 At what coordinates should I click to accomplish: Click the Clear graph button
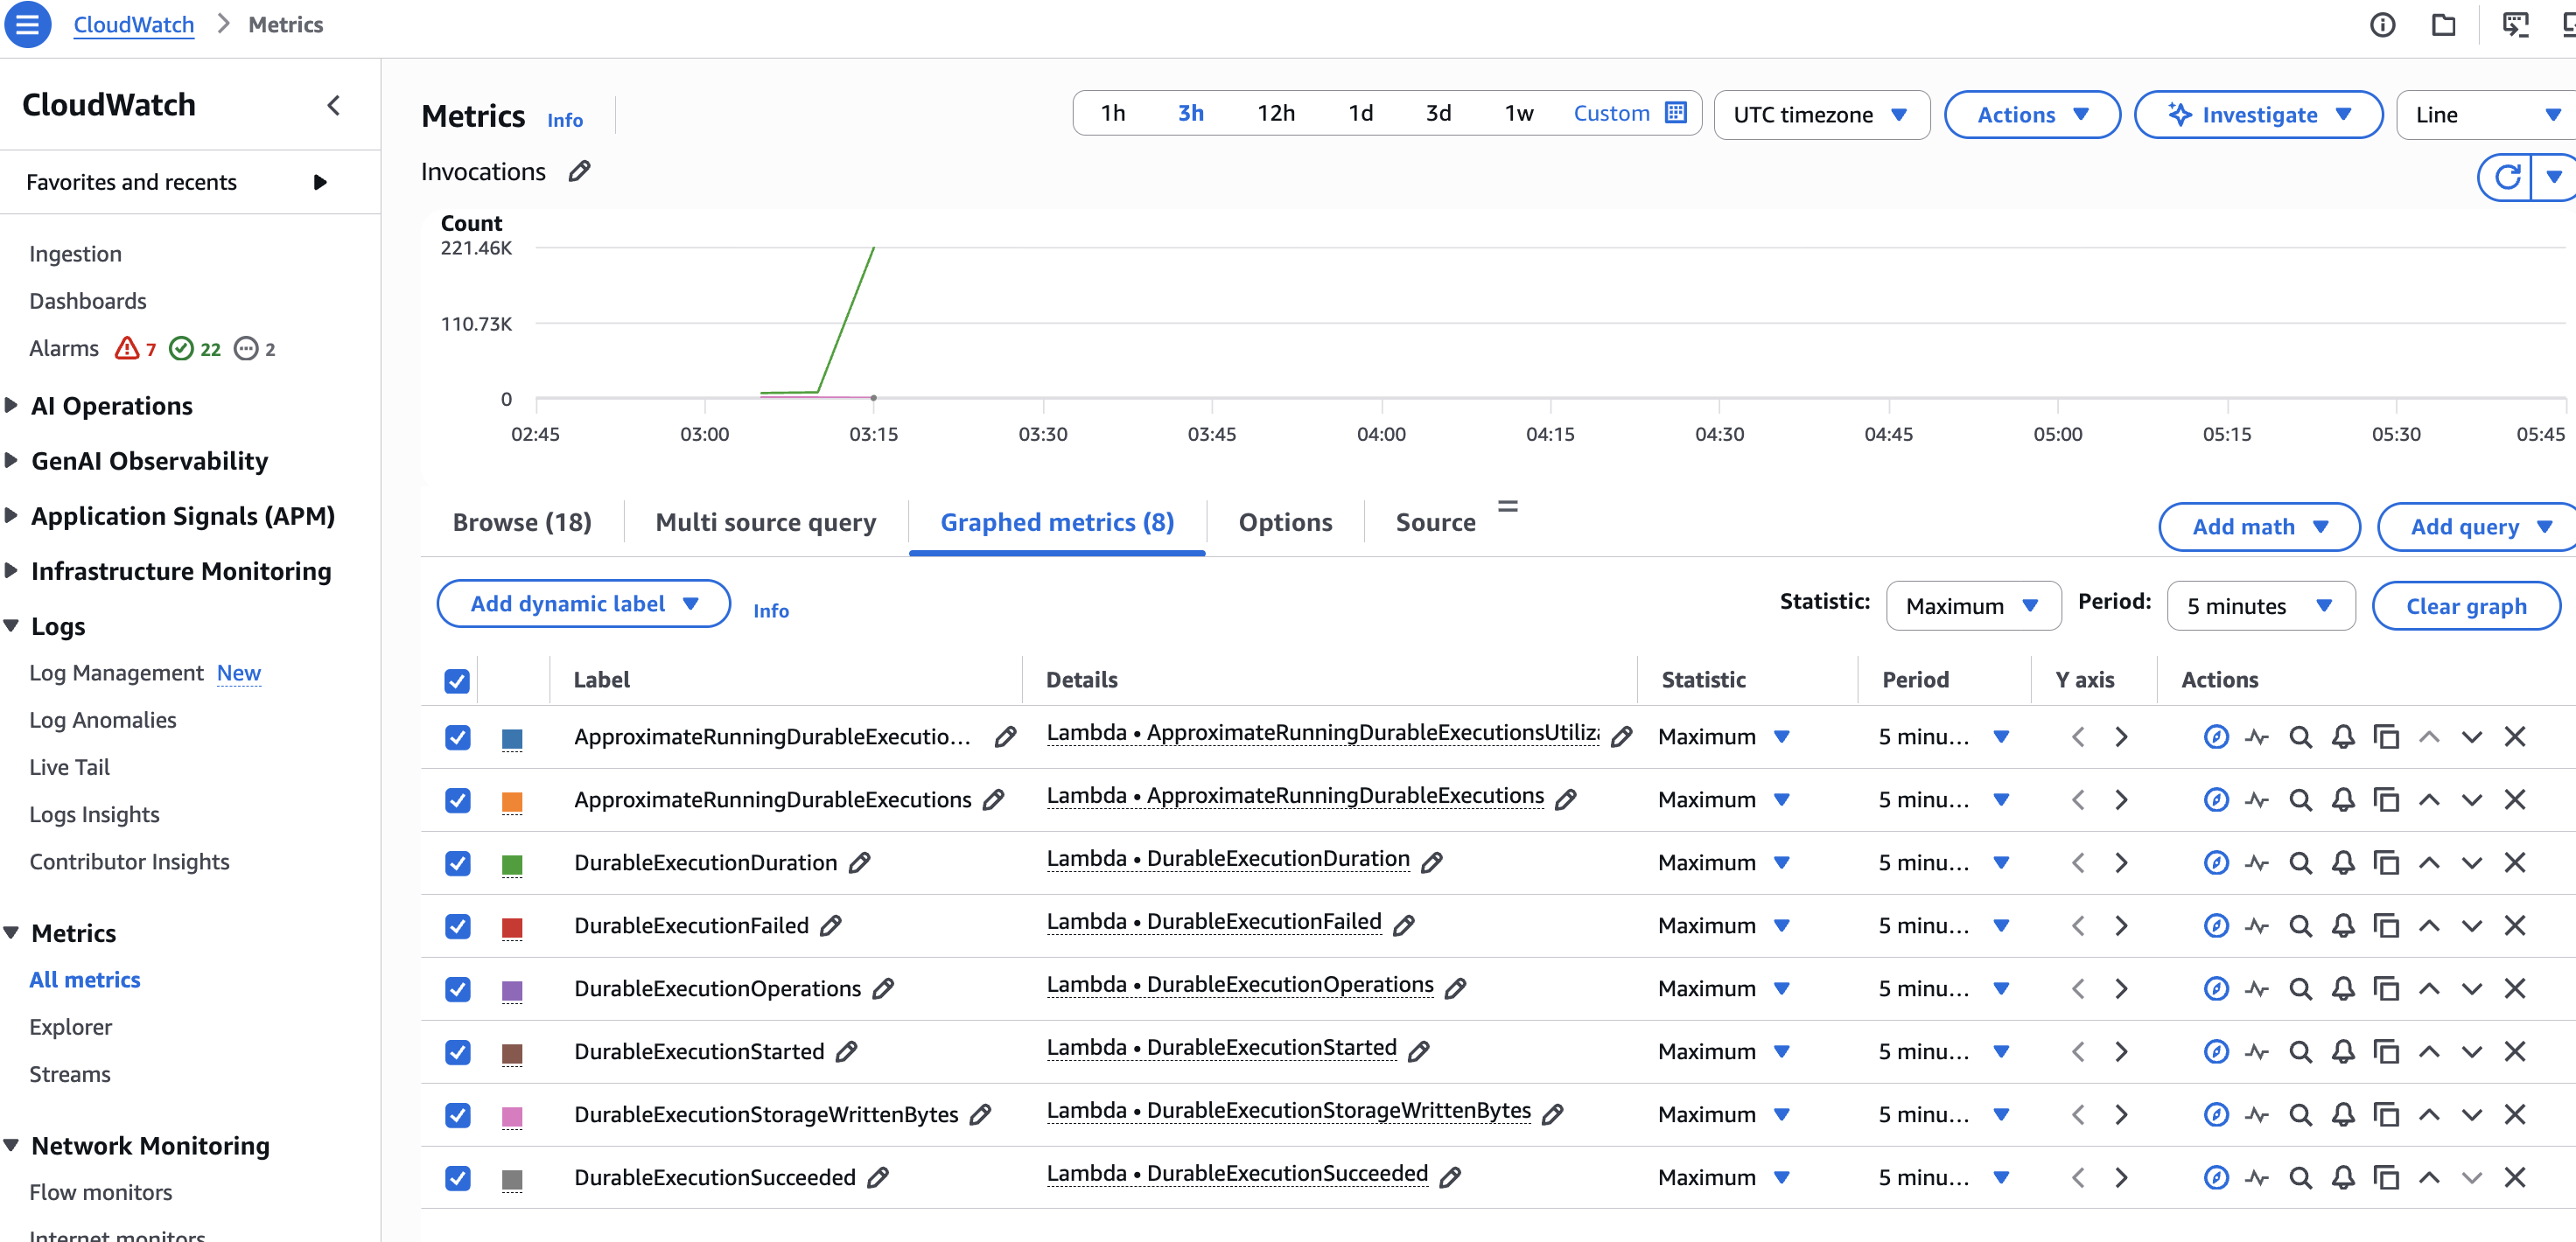click(2465, 605)
